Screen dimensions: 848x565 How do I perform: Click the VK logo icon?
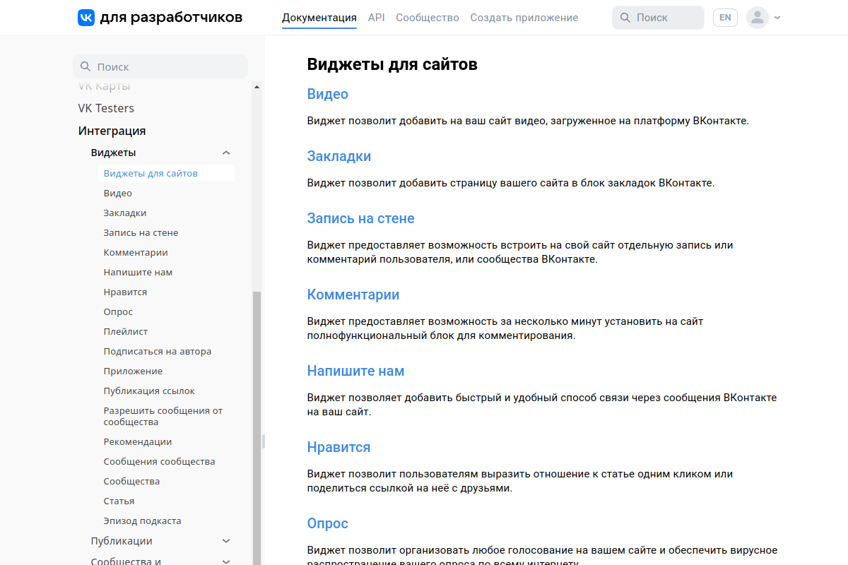86,18
